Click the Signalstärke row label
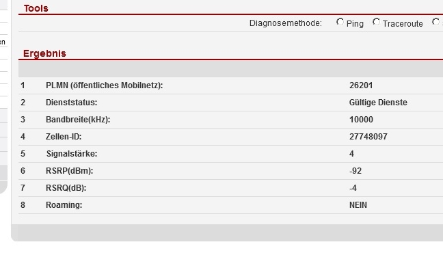The image size is (443, 253). (72, 154)
